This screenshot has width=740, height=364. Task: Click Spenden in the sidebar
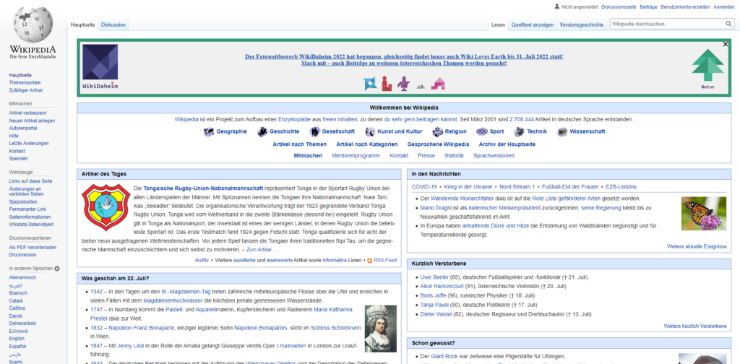tap(18, 158)
